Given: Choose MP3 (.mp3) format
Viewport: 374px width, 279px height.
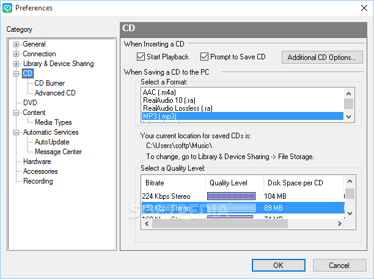Looking at the screenshot, I should coord(243,116).
